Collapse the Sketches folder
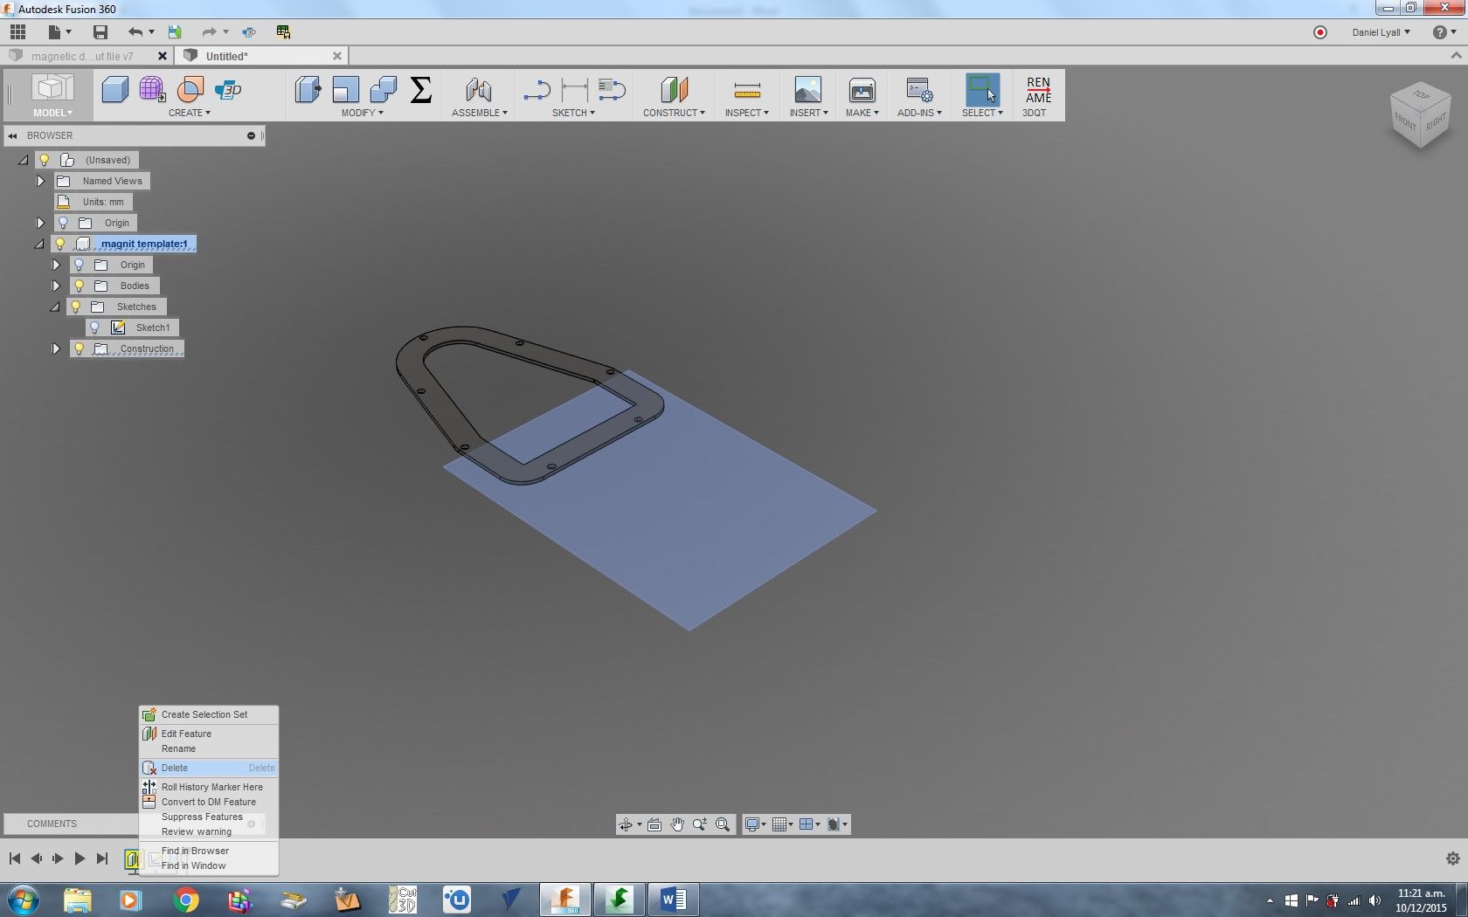This screenshot has height=917, width=1468. coord(55,307)
